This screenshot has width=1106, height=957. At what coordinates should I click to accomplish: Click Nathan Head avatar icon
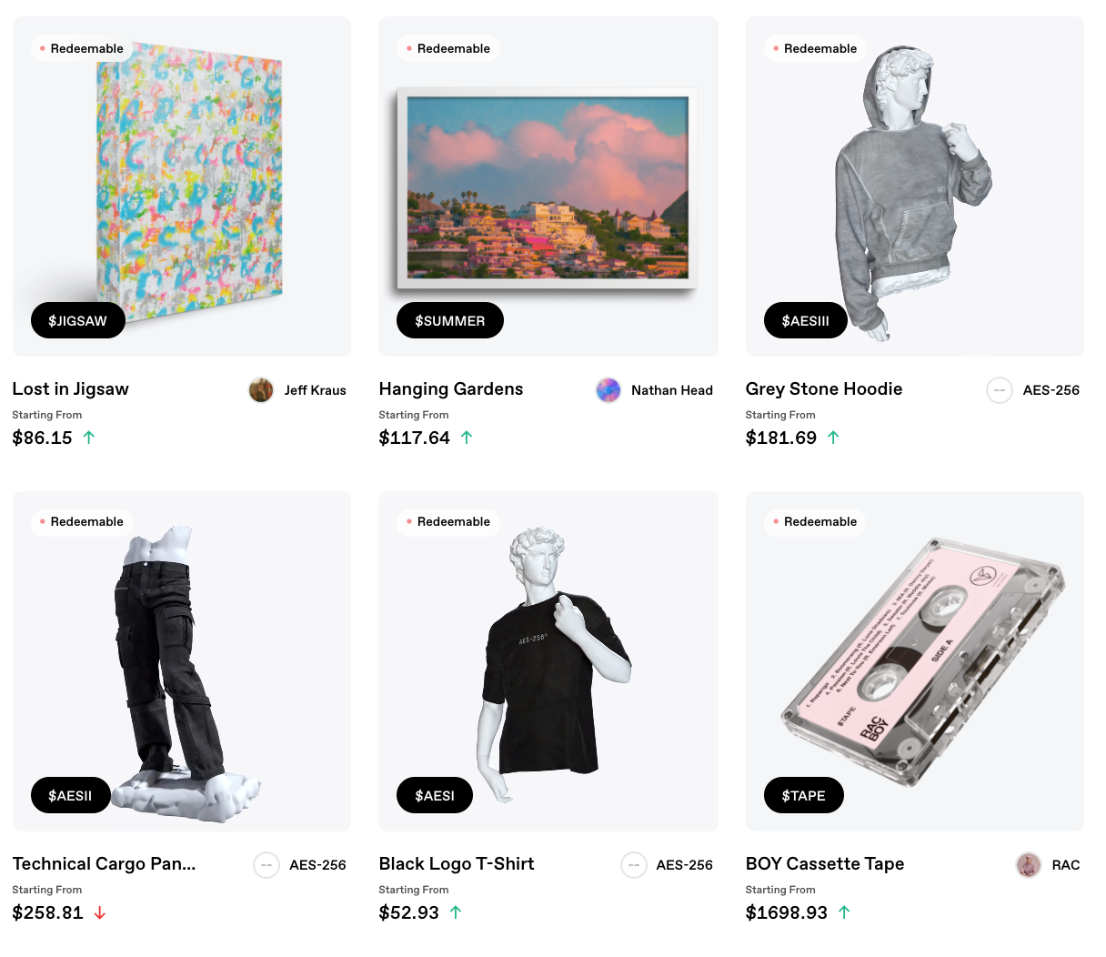pyautogui.click(x=608, y=390)
